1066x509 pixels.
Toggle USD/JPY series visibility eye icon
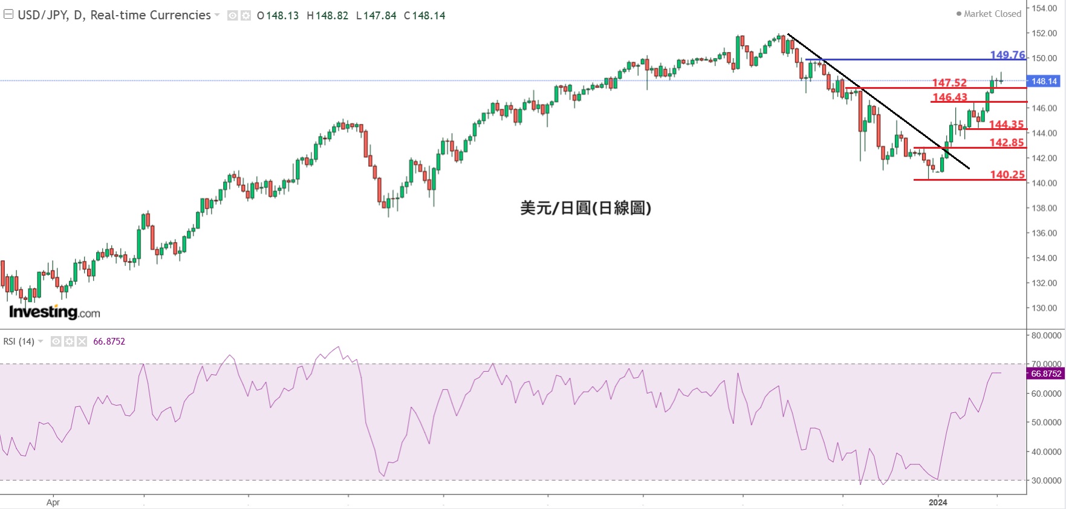coord(232,16)
